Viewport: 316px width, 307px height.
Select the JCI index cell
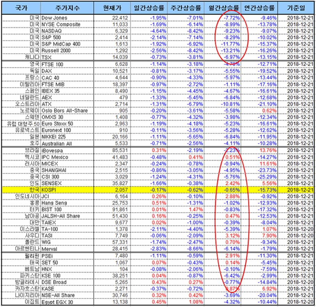(67, 196)
